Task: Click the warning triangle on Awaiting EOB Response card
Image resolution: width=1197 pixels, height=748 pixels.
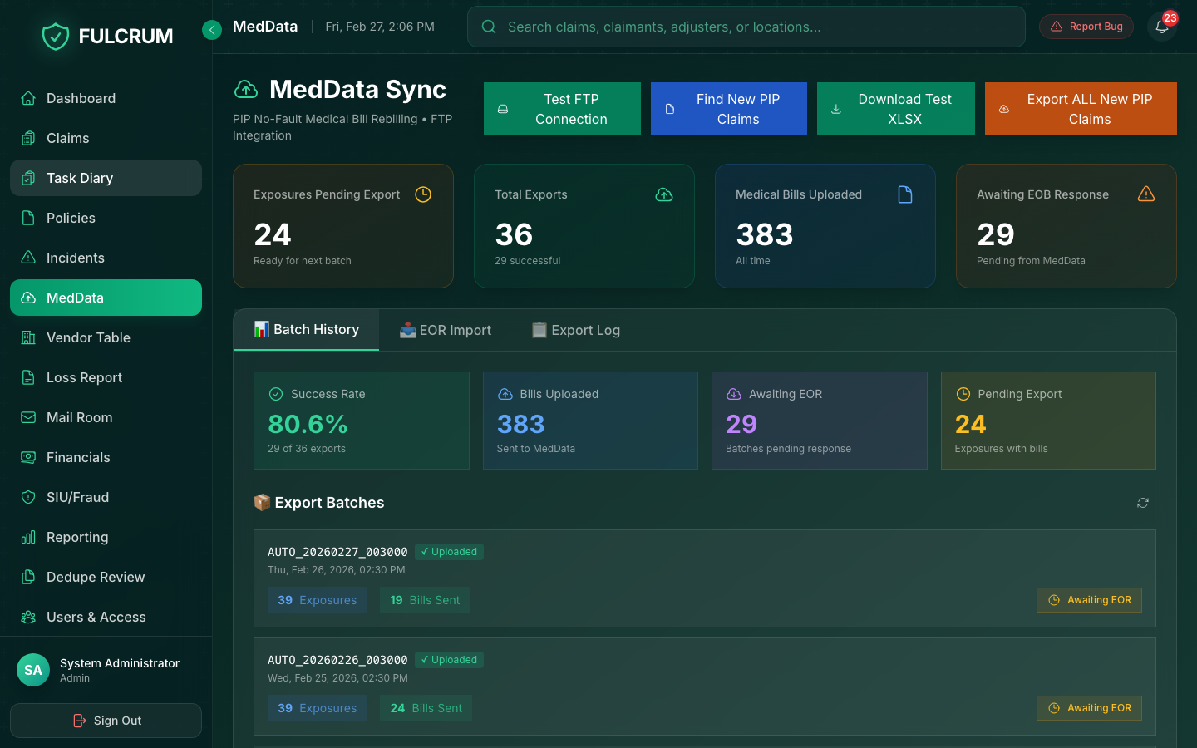Action: click(x=1146, y=194)
